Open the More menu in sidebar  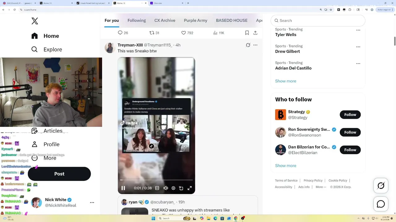click(44, 158)
